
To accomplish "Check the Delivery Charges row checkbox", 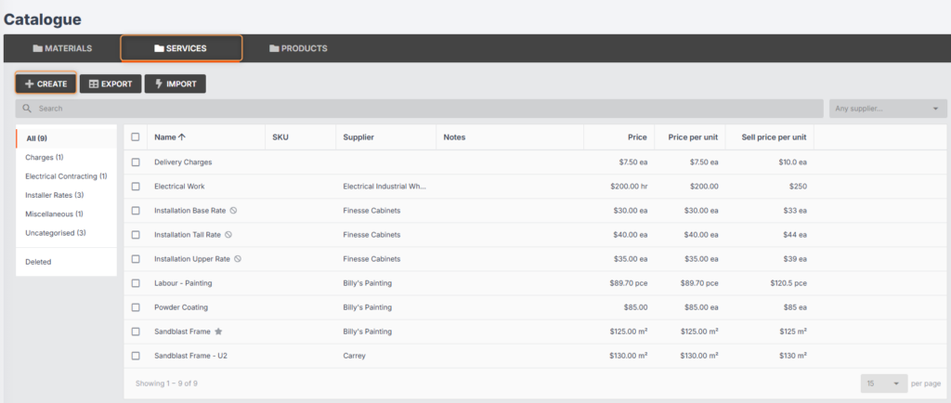I will point(136,162).
